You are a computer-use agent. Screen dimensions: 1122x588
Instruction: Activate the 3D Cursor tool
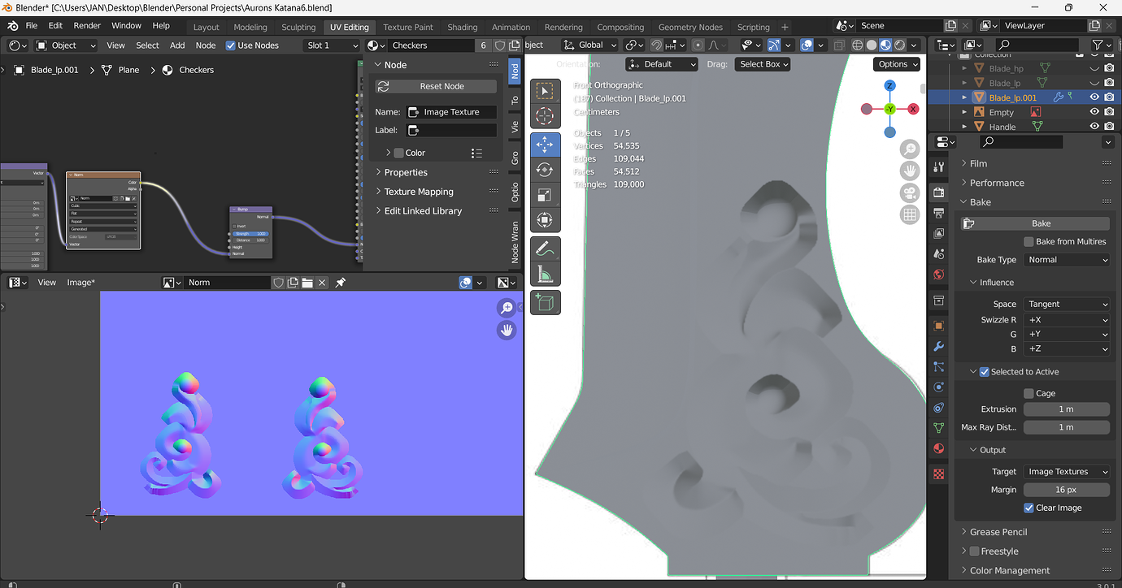(545, 116)
